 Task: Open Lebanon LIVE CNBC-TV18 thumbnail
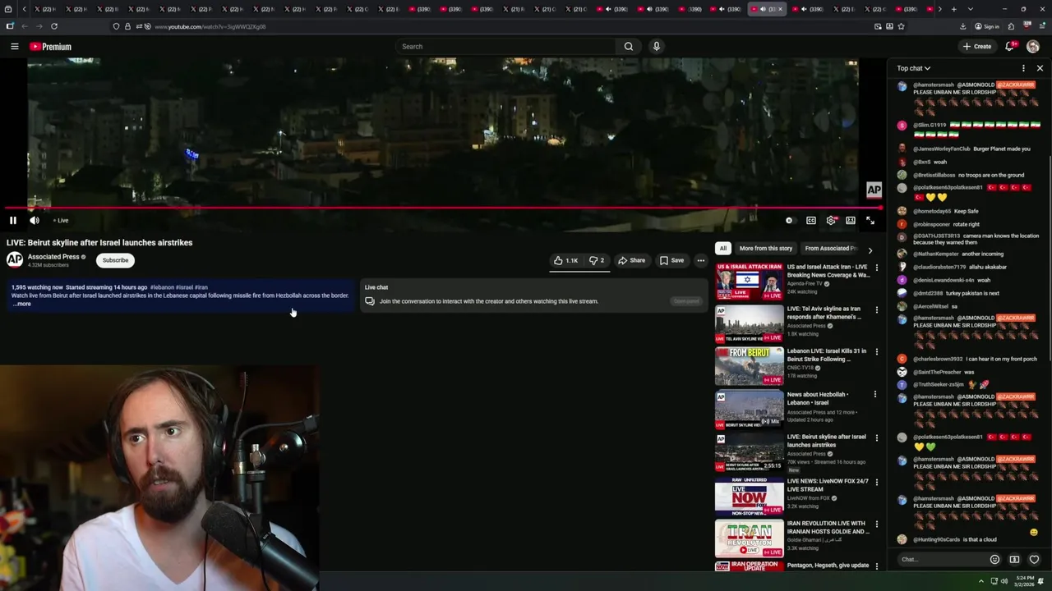(749, 366)
